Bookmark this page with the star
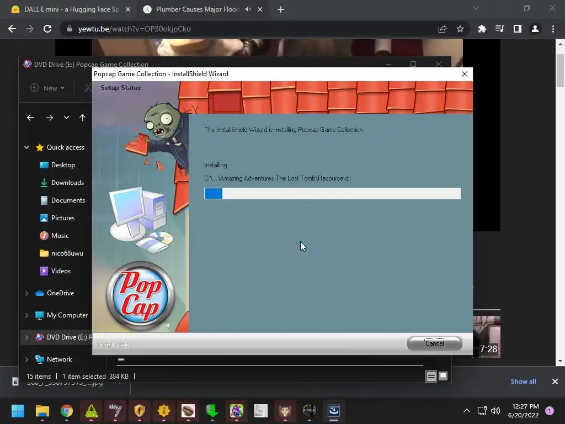Viewport: 565px width, 424px height. pyautogui.click(x=460, y=29)
